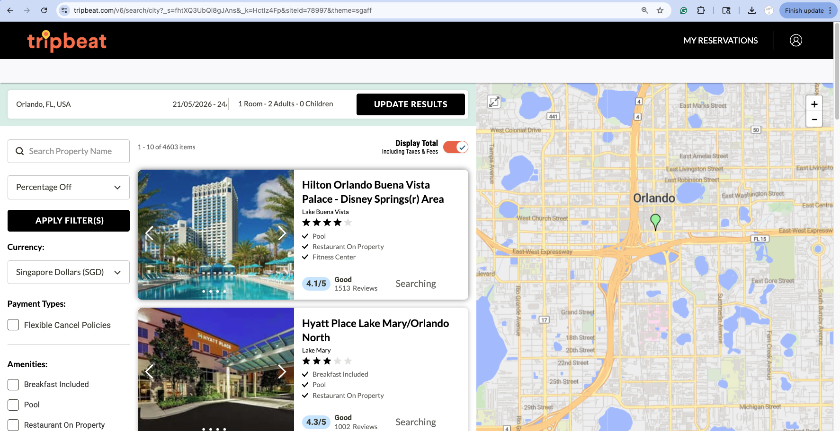
Task: Zoom in on the map
Action: tap(814, 104)
